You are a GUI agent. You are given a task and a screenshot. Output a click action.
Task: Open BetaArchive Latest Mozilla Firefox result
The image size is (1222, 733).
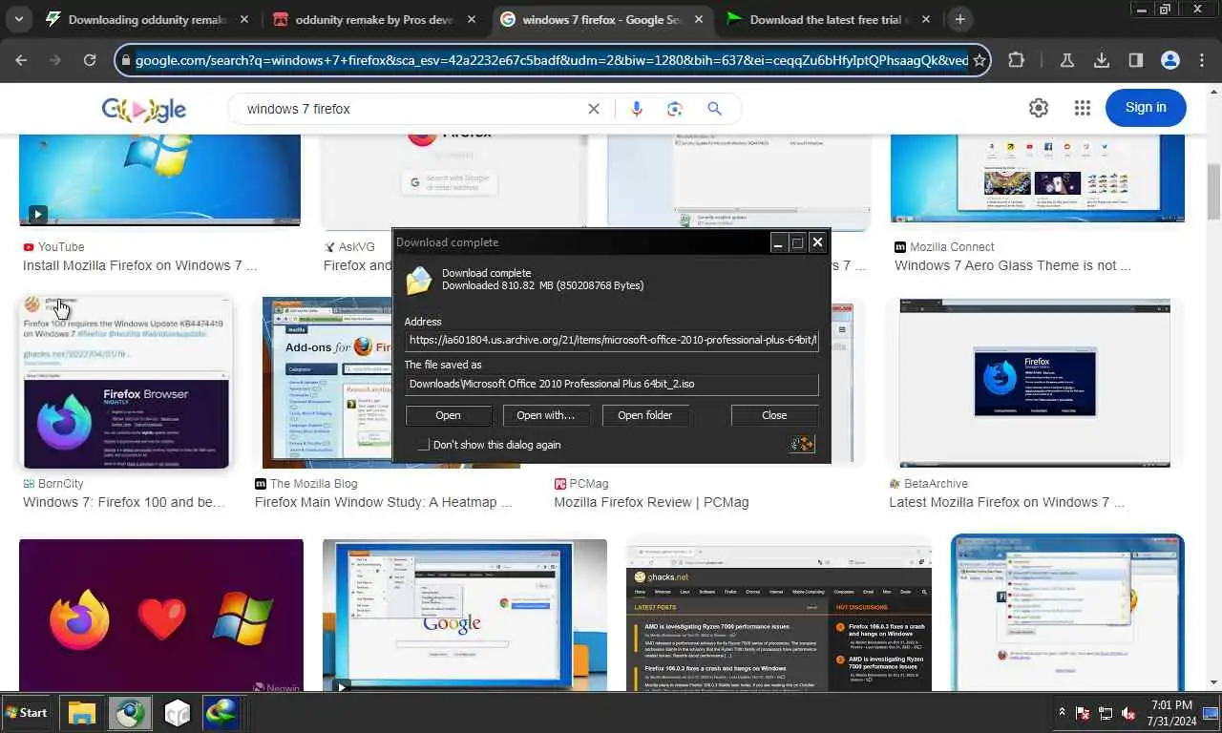1006,502
